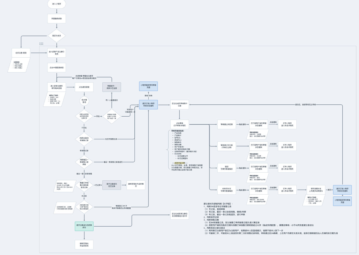The image size is (359, 255).
Task: Click the 不存在 connector label
Action: click(84, 128)
